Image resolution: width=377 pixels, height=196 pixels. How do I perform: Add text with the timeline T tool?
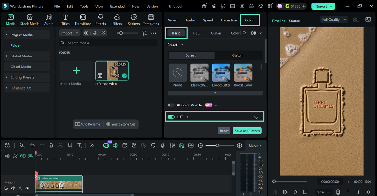point(80,145)
